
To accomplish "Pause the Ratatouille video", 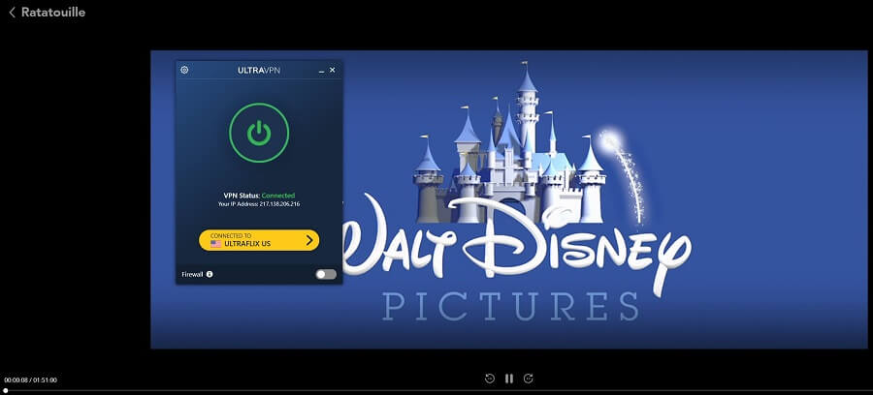I will pyautogui.click(x=509, y=379).
